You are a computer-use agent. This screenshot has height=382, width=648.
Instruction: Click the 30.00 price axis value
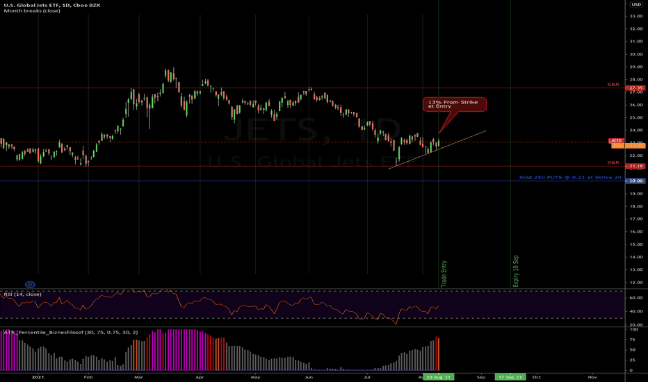(636, 54)
